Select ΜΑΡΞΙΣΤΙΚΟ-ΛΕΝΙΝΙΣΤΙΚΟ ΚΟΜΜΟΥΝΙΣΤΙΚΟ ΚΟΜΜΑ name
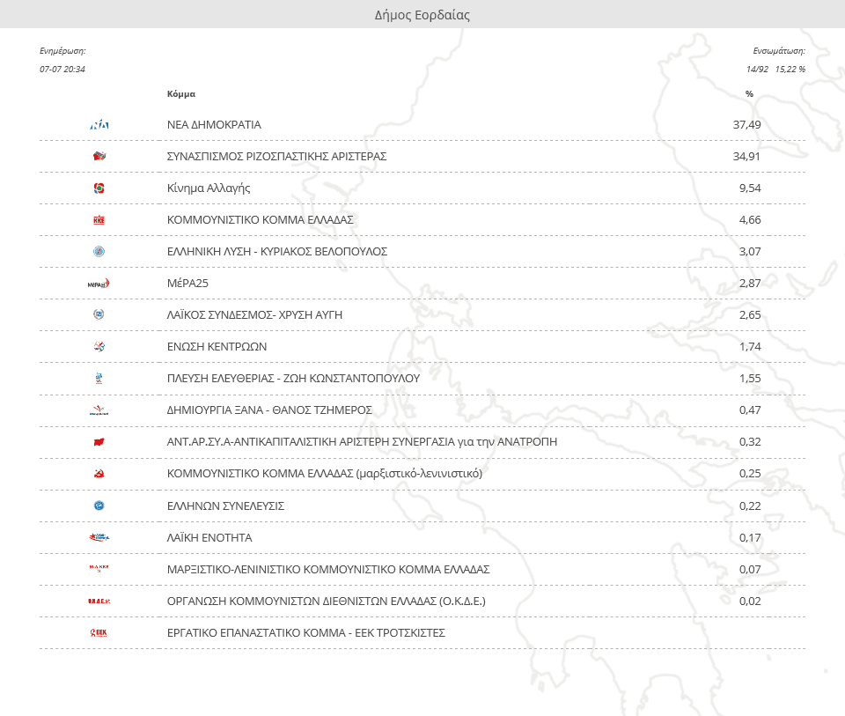Viewport: 845px width, 716px height. pyautogui.click(x=328, y=570)
